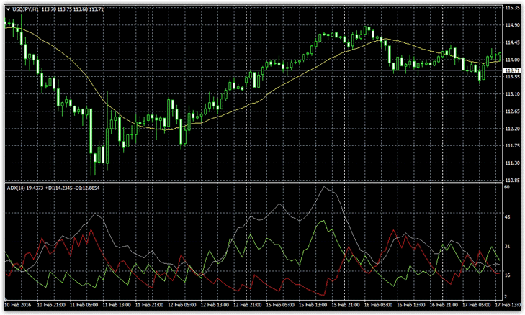Click the current price tag 113.71
Screen dimensions: 525x315
tap(513, 70)
